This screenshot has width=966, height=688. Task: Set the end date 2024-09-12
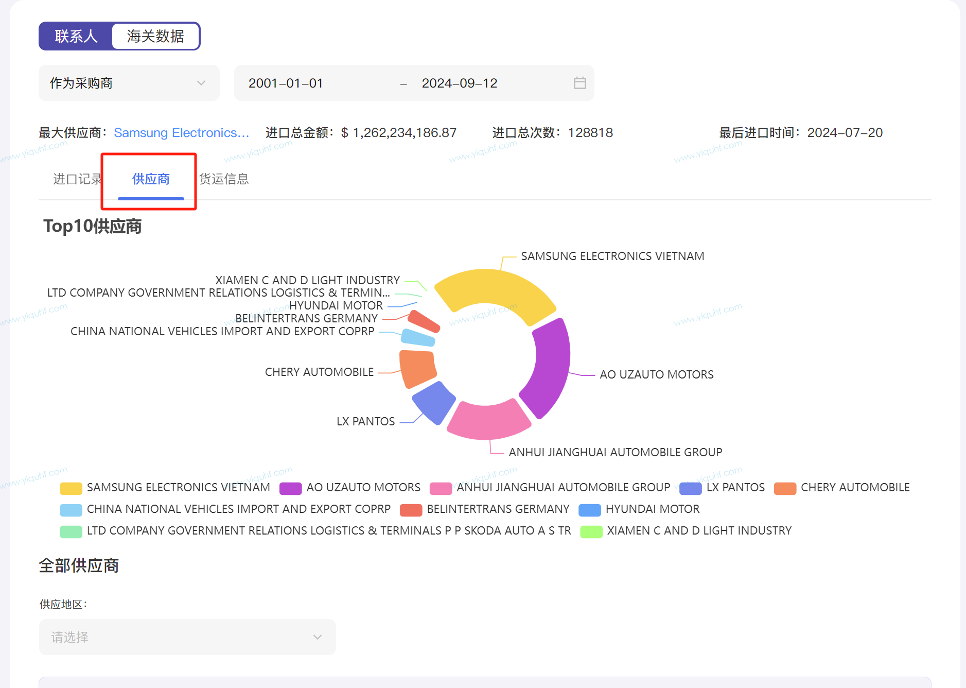point(460,83)
